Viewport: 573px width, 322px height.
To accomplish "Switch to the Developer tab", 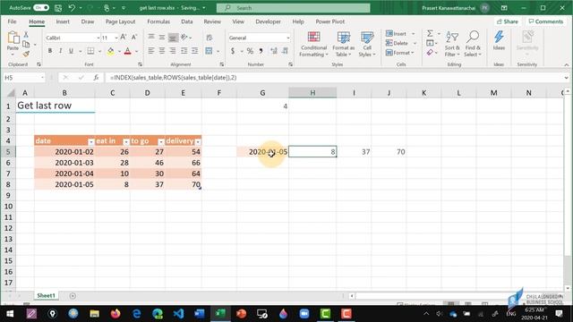I will tap(268, 21).
